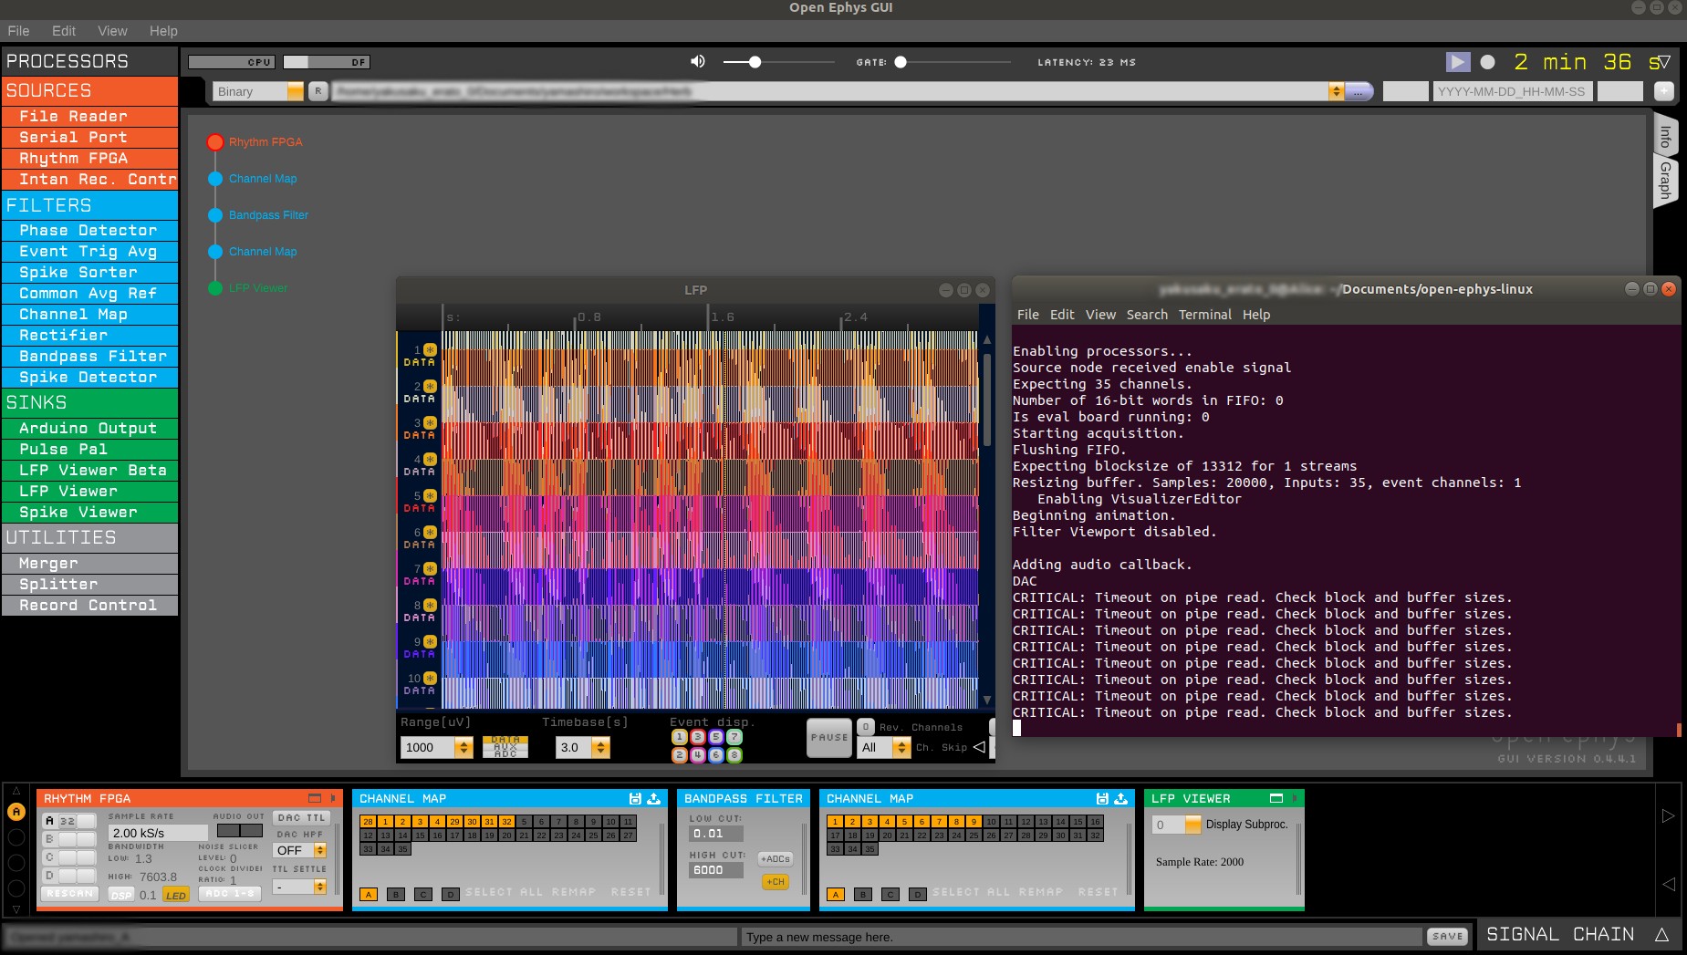The height and width of the screenshot is (955, 1687).
Task: Click the speaker volume icon
Action: (698, 61)
